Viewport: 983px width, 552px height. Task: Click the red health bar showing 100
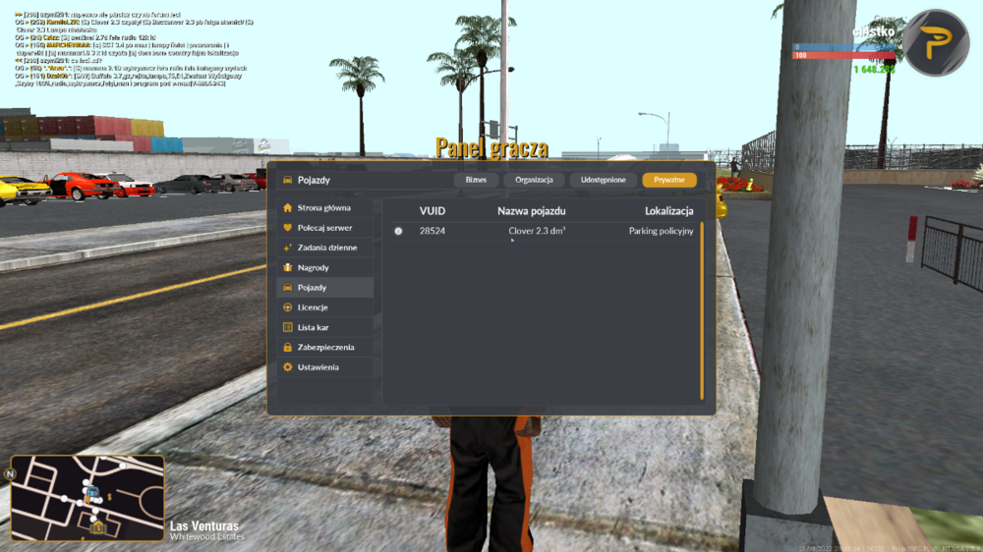pos(843,56)
